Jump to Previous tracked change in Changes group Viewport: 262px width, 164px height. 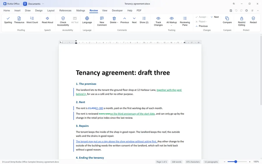pyautogui.click(x=201, y=26)
